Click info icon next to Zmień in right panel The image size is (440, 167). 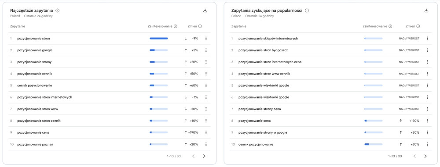tap(418, 26)
